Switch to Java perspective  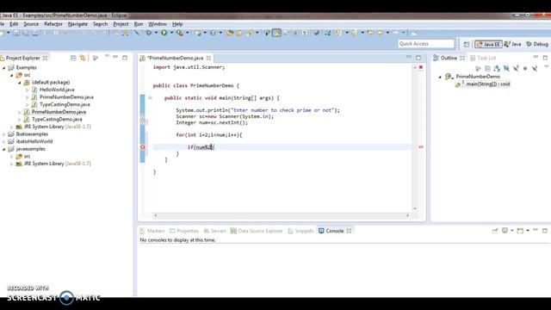512,44
